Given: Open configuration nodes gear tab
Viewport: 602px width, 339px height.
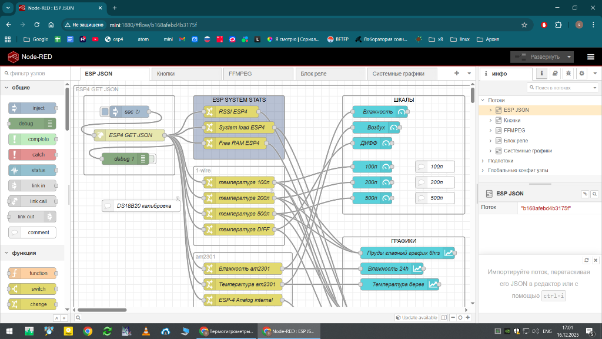Looking at the screenshot, I should click(x=581, y=74).
